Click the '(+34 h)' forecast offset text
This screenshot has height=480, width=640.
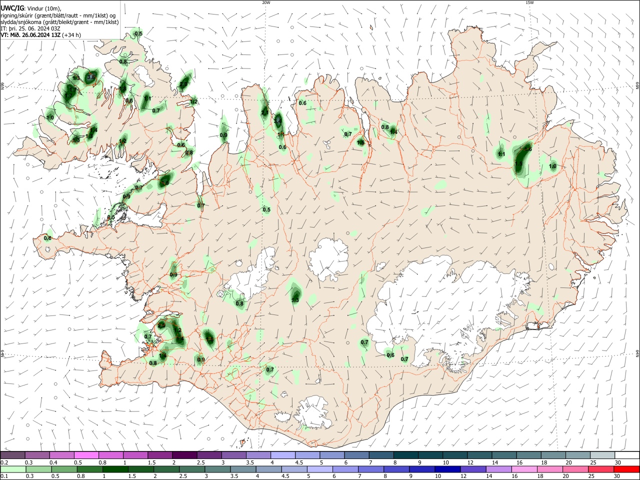click(x=72, y=35)
